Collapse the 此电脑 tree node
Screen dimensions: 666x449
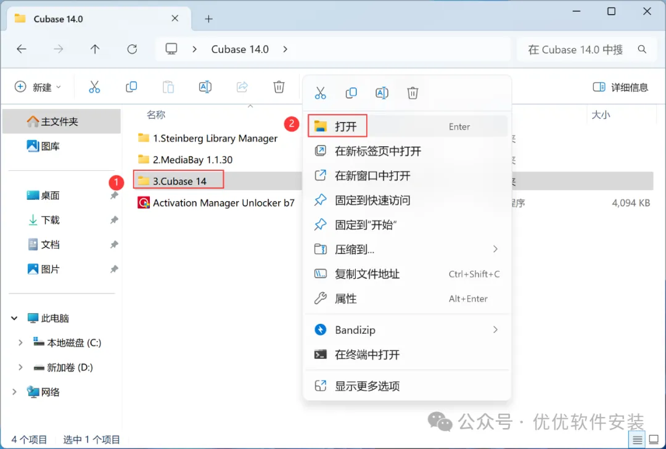[14, 318]
